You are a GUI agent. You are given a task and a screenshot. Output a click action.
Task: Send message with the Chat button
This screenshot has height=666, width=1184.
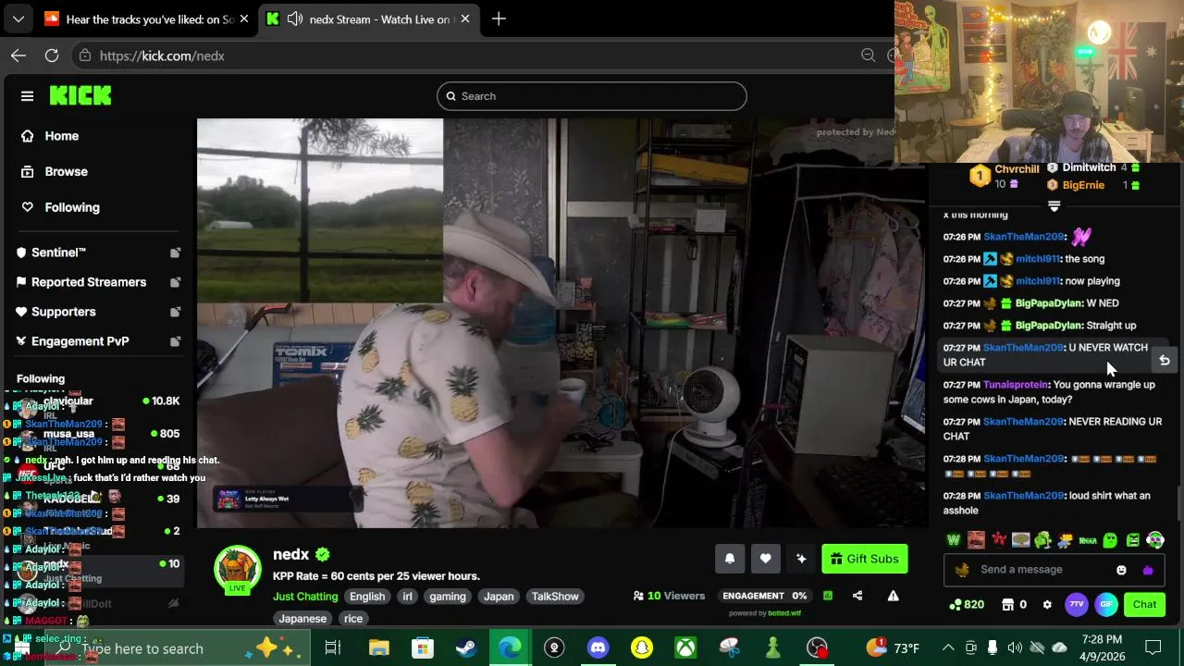click(1144, 605)
